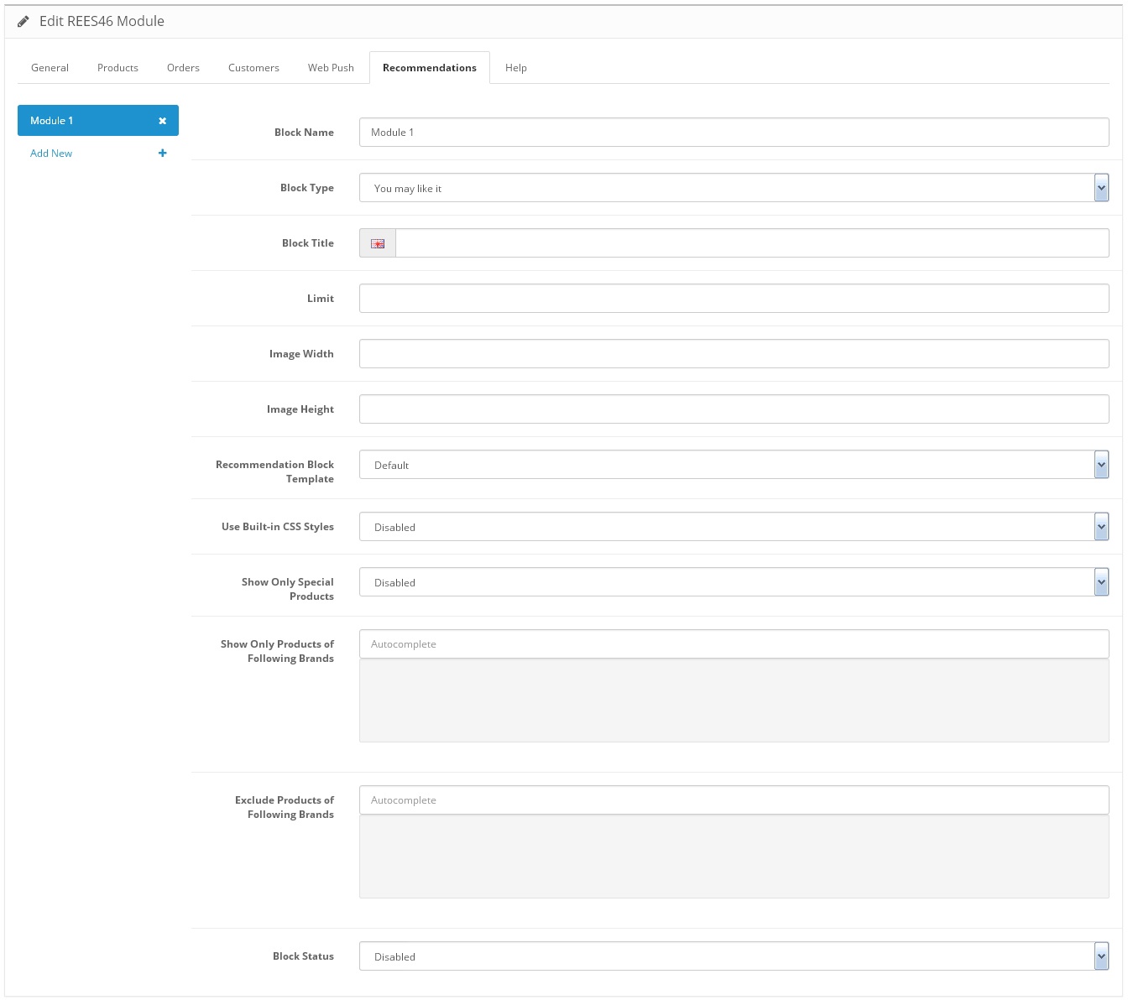This screenshot has height=1000, width=1128.
Task: Expand the Recommendation Block Template dropdown
Action: click(734, 465)
